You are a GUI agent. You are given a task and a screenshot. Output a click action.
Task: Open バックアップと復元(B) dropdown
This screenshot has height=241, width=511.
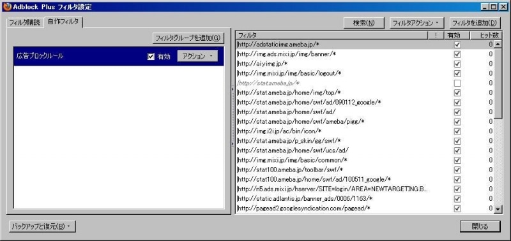pyautogui.click(x=42, y=226)
